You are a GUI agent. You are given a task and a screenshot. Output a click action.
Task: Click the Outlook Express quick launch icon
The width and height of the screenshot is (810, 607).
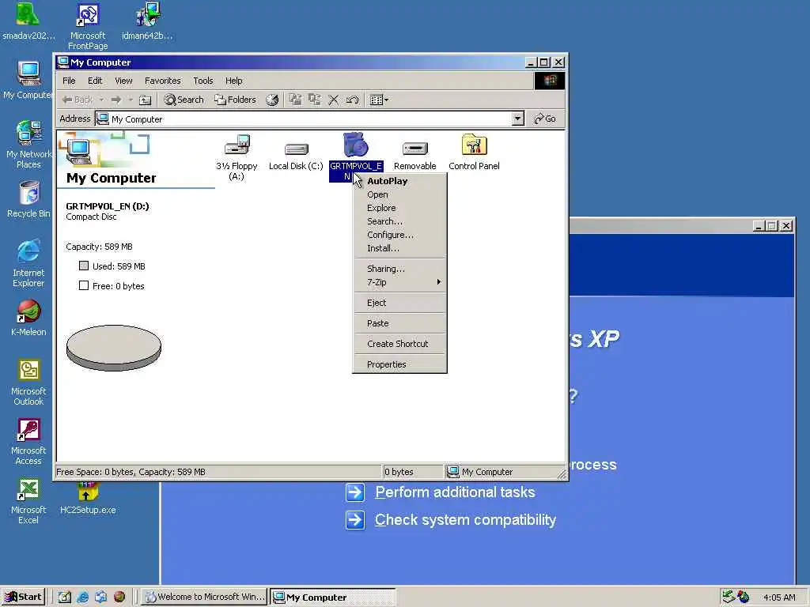100,598
